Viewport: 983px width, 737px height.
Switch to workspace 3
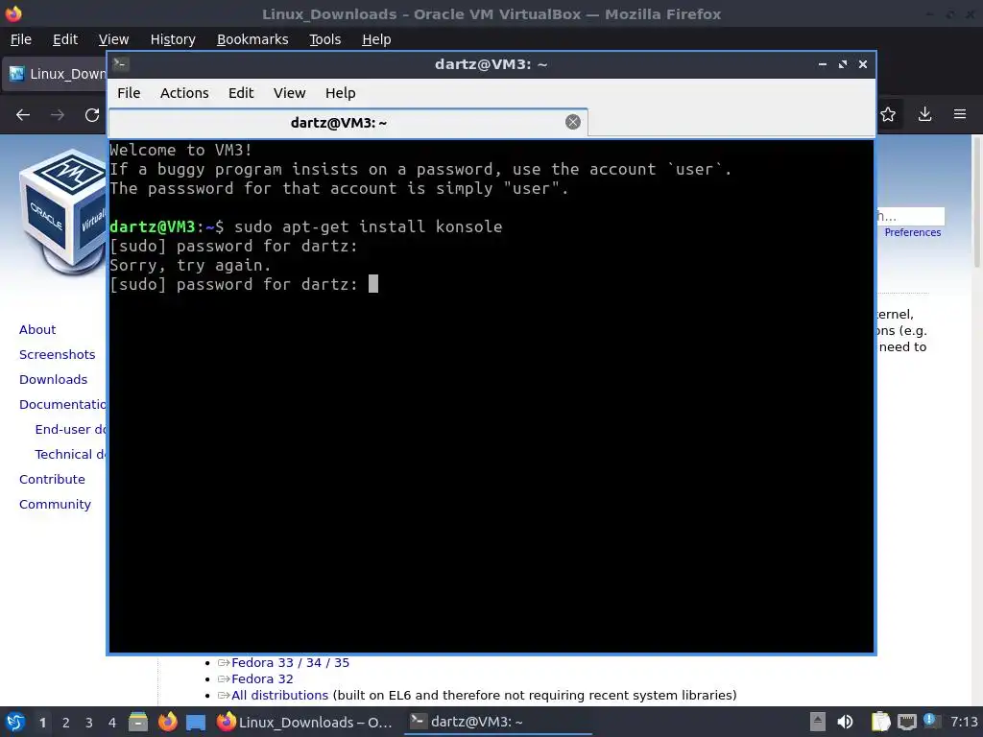tap(89, 723)
